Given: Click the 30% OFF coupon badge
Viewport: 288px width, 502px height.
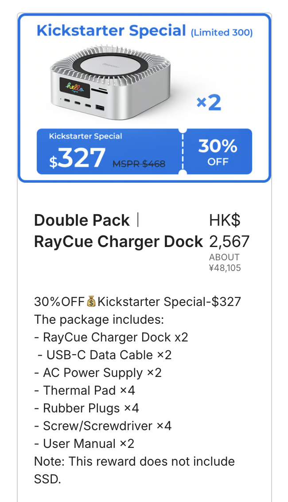Looking at the screenshot, I should tap(217, 152).
